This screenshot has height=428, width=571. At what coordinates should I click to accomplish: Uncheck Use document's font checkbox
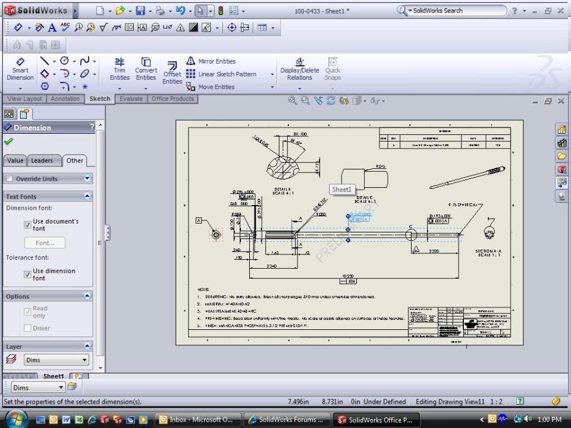(27, 225)
